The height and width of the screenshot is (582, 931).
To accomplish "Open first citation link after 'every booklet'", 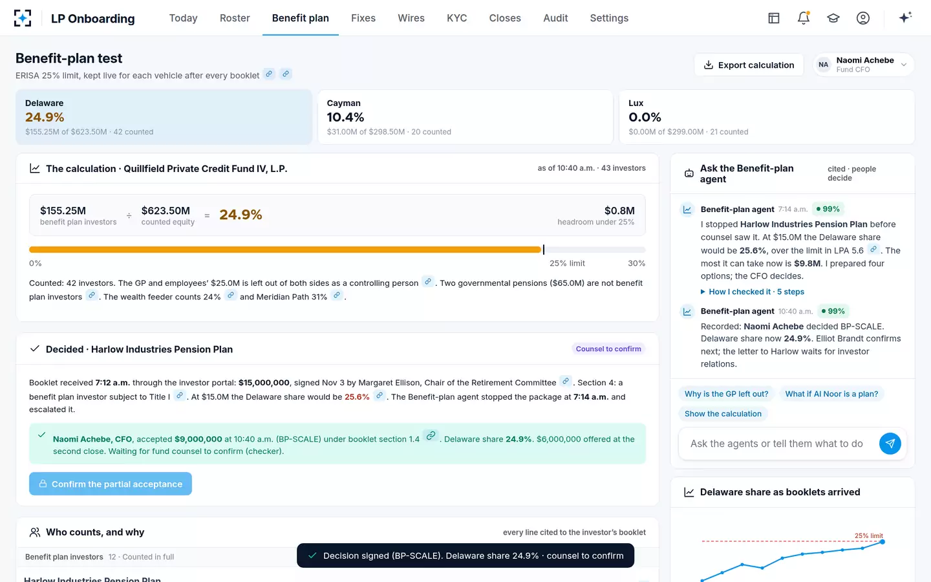I will tap(269, 74).
